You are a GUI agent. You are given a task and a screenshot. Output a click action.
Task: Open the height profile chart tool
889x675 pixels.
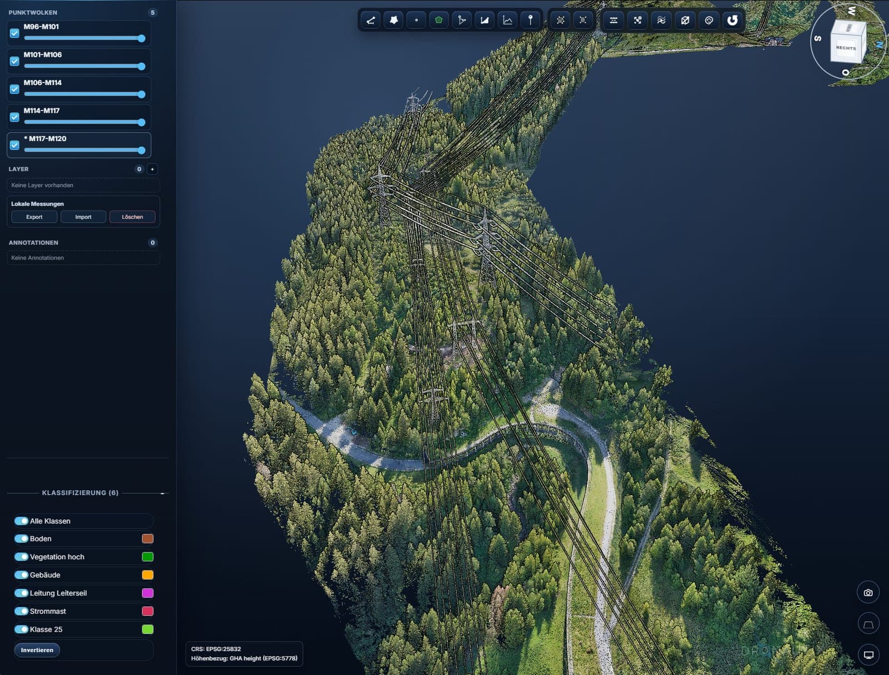point(507,21)
